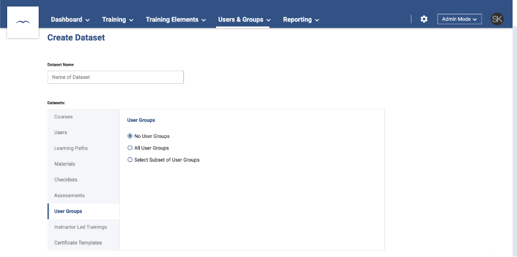Click the Create Dataset heading
The width and height of the screenshot is (517, 257).
[x=76, y=38]
